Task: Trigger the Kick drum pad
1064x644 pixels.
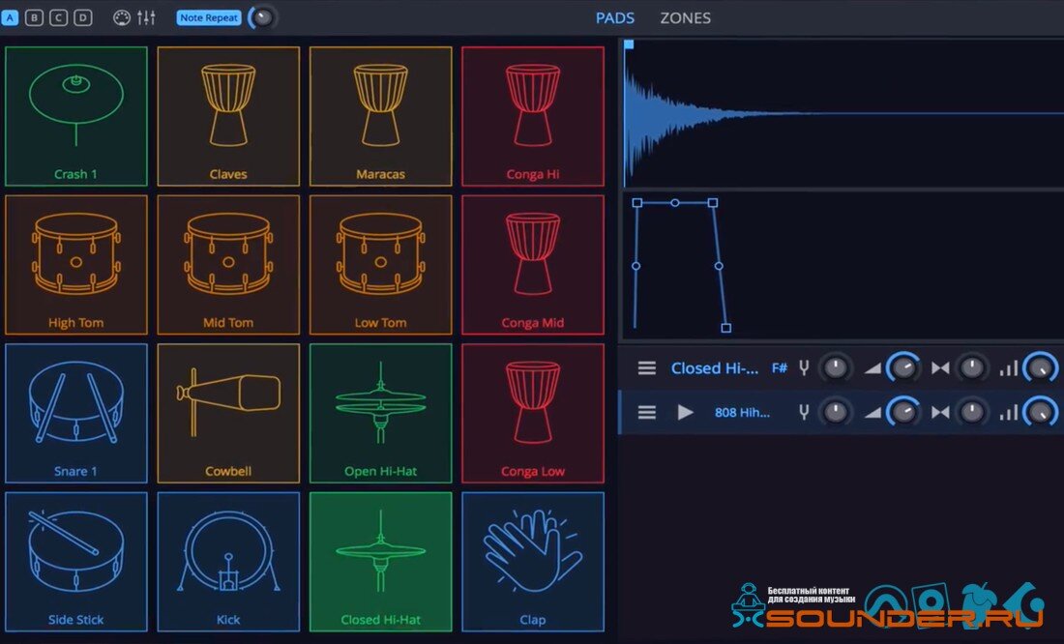Action: pyautogui.click(x=228, y=562)
